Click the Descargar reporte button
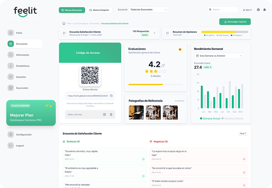272x188 pixels. click(235, 22)
